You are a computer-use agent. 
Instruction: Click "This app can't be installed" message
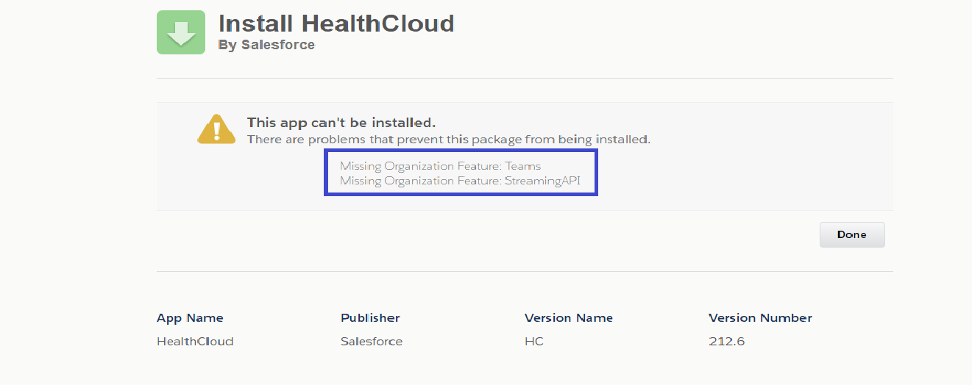pos(341,123)
